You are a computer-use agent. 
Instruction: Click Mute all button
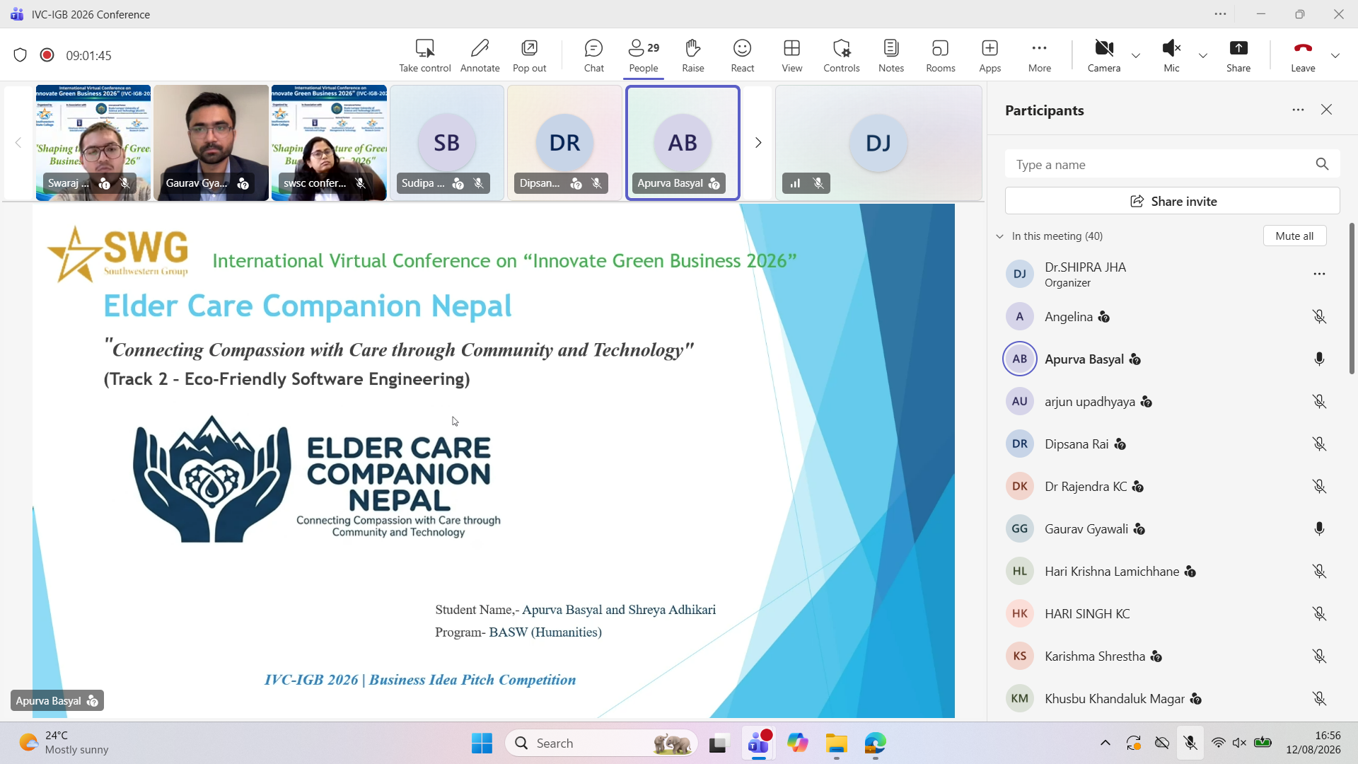pos(1294,236)
